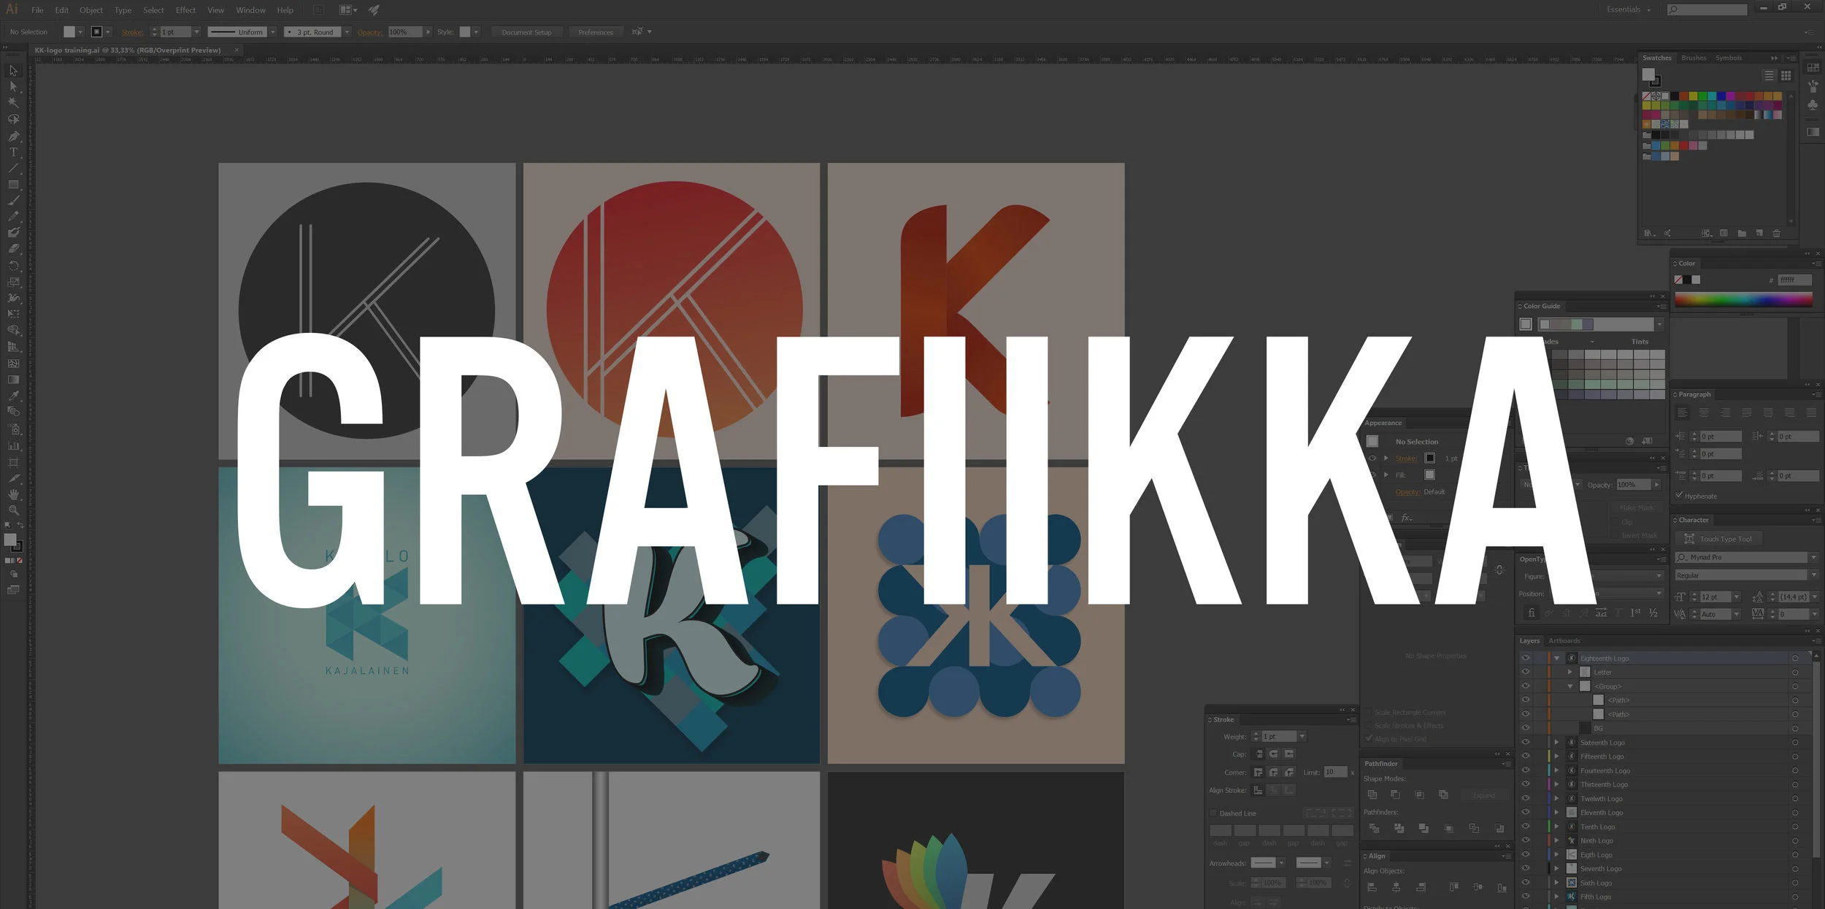This screenshot has height=909, width=1825.
Task: Select the Type tool
Action: (x=13, y=153)
